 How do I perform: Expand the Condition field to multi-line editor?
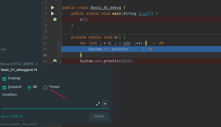click(x=98, y=104)
